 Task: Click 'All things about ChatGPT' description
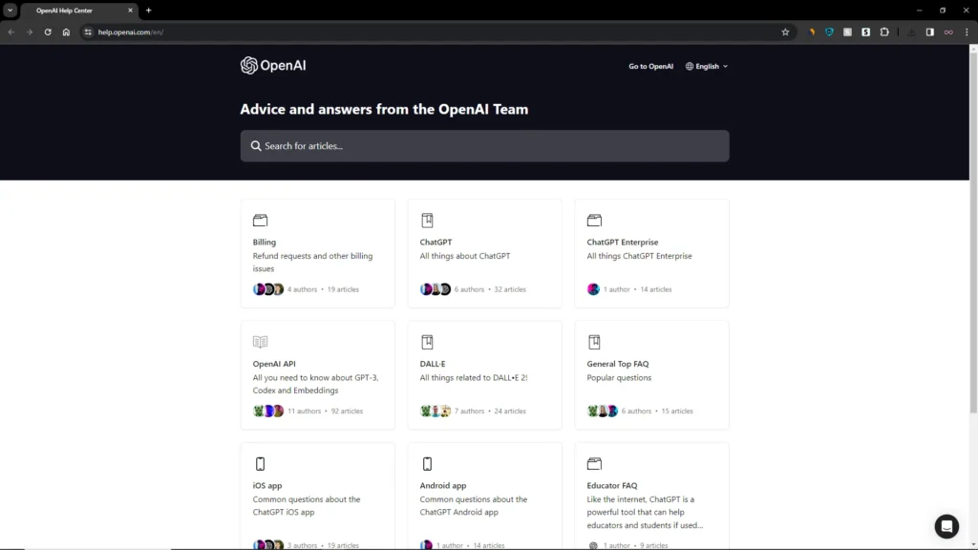(465, 256)
